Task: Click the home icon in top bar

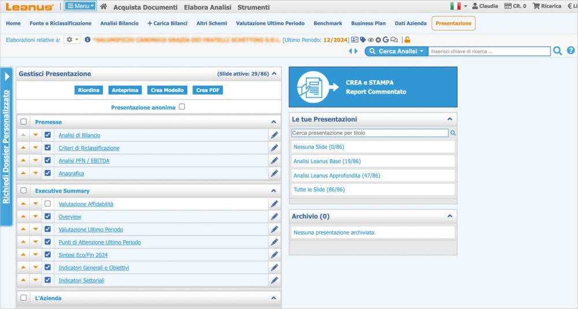Action: (x=103, y=6)
